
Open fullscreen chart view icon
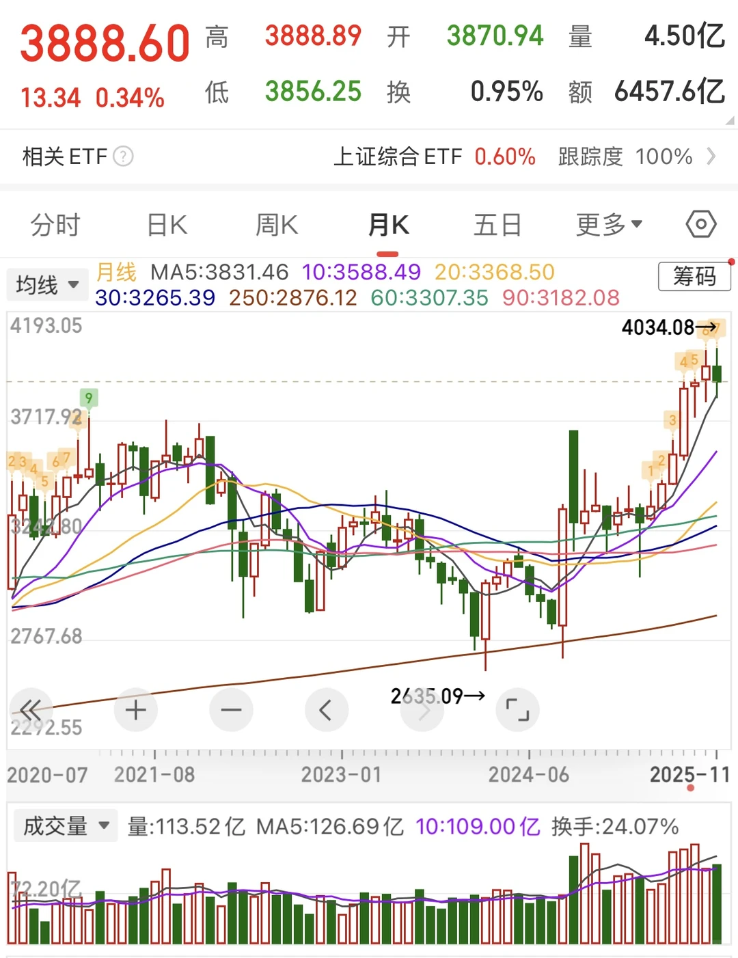[x=517, y=710]
